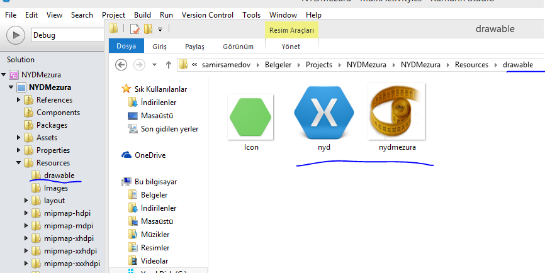Expand the mipmap-hdpi folder
The width and height of the screenshot is (545, 273).
pos(26,213)
